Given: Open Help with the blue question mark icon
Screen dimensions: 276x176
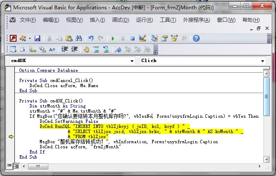Looking at the screenshot, I should click(x=196, y=38).
